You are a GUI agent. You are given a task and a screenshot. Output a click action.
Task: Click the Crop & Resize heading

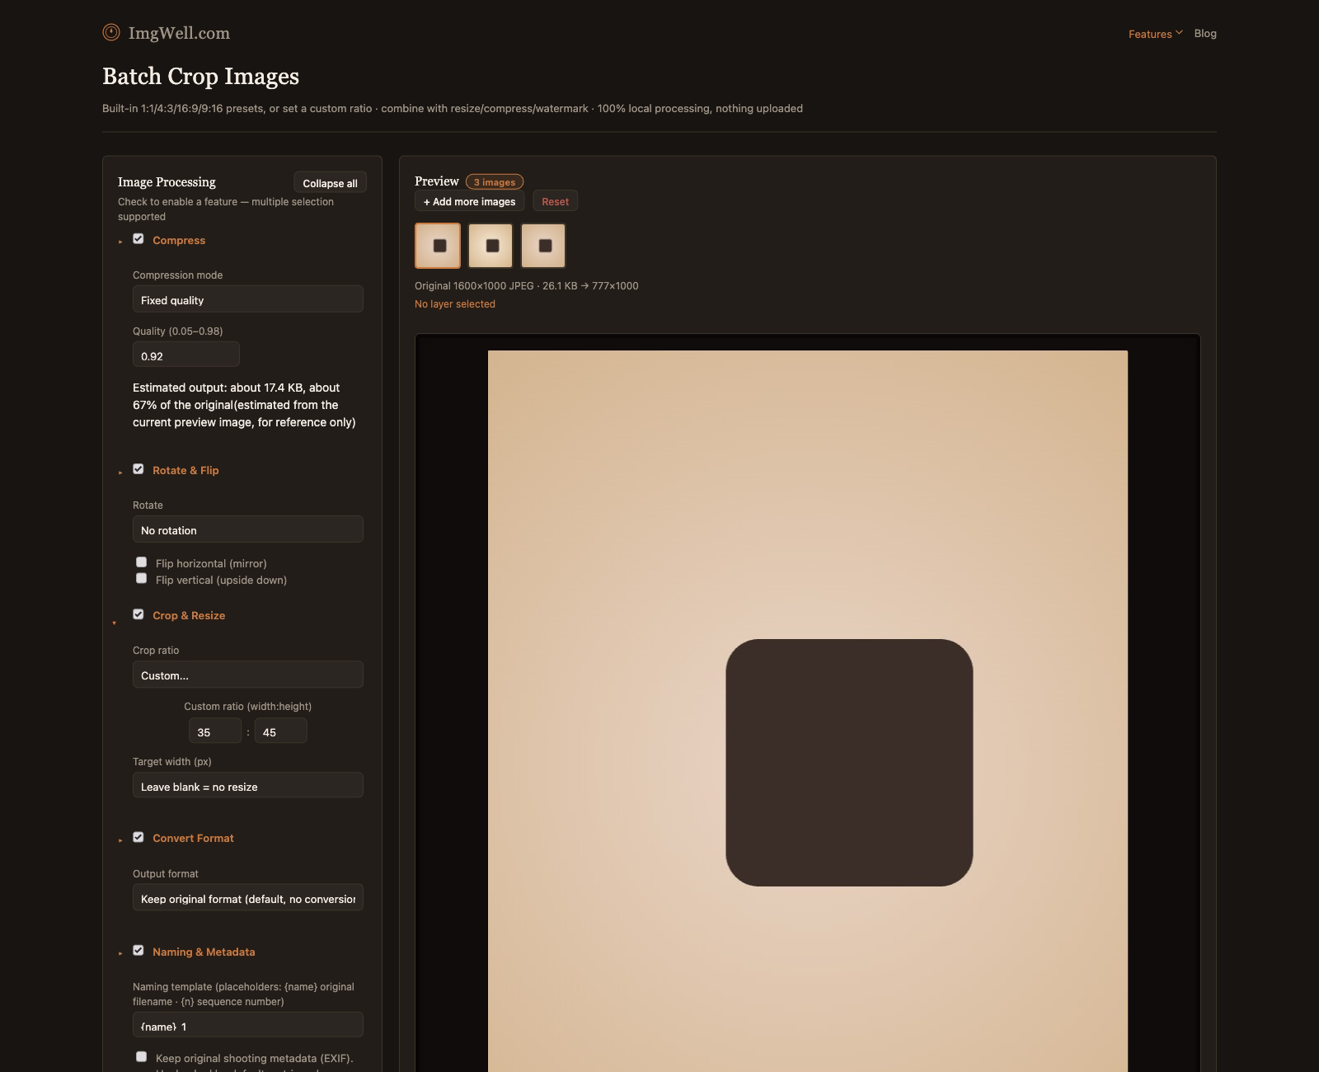point(189,616)
